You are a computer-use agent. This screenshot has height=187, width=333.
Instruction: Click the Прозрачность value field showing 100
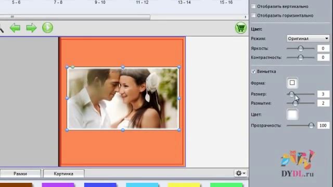pos(323,126)
